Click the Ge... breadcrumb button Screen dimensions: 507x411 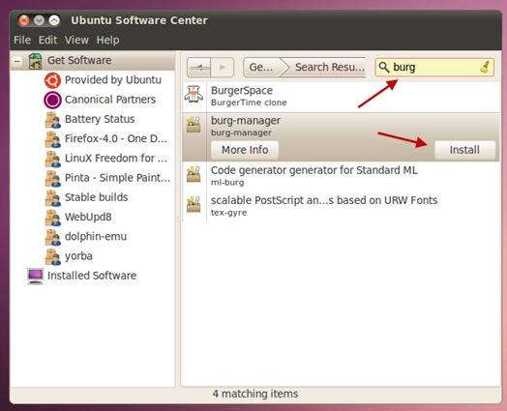pyautogui.click(x=261, y=67)
